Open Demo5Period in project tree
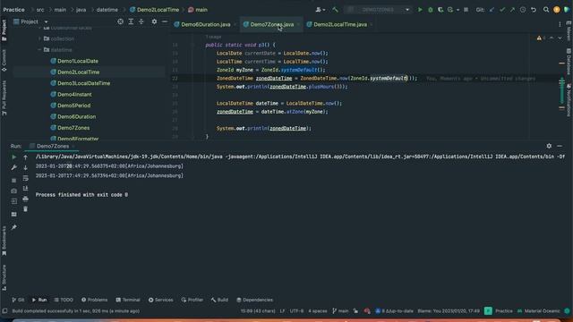Image resolution: width=573 pixels, height=322 pixels. click(73, 106)
